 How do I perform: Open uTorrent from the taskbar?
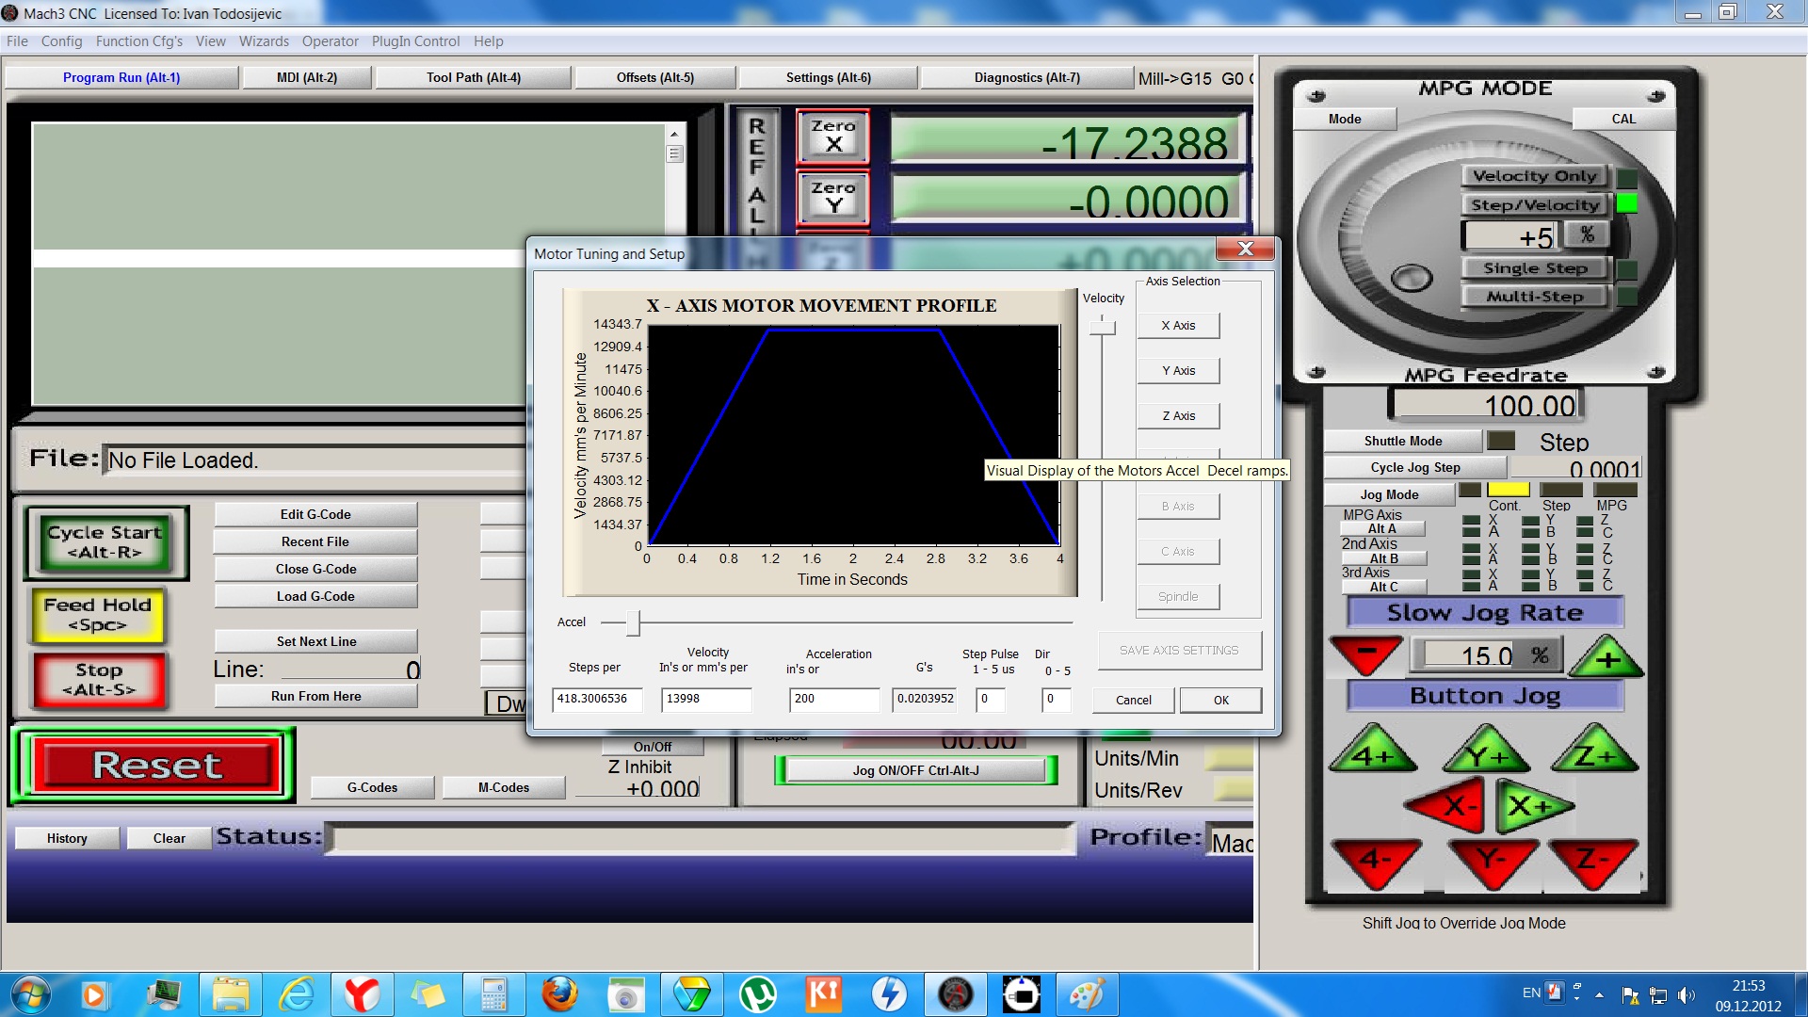point(757,994)
